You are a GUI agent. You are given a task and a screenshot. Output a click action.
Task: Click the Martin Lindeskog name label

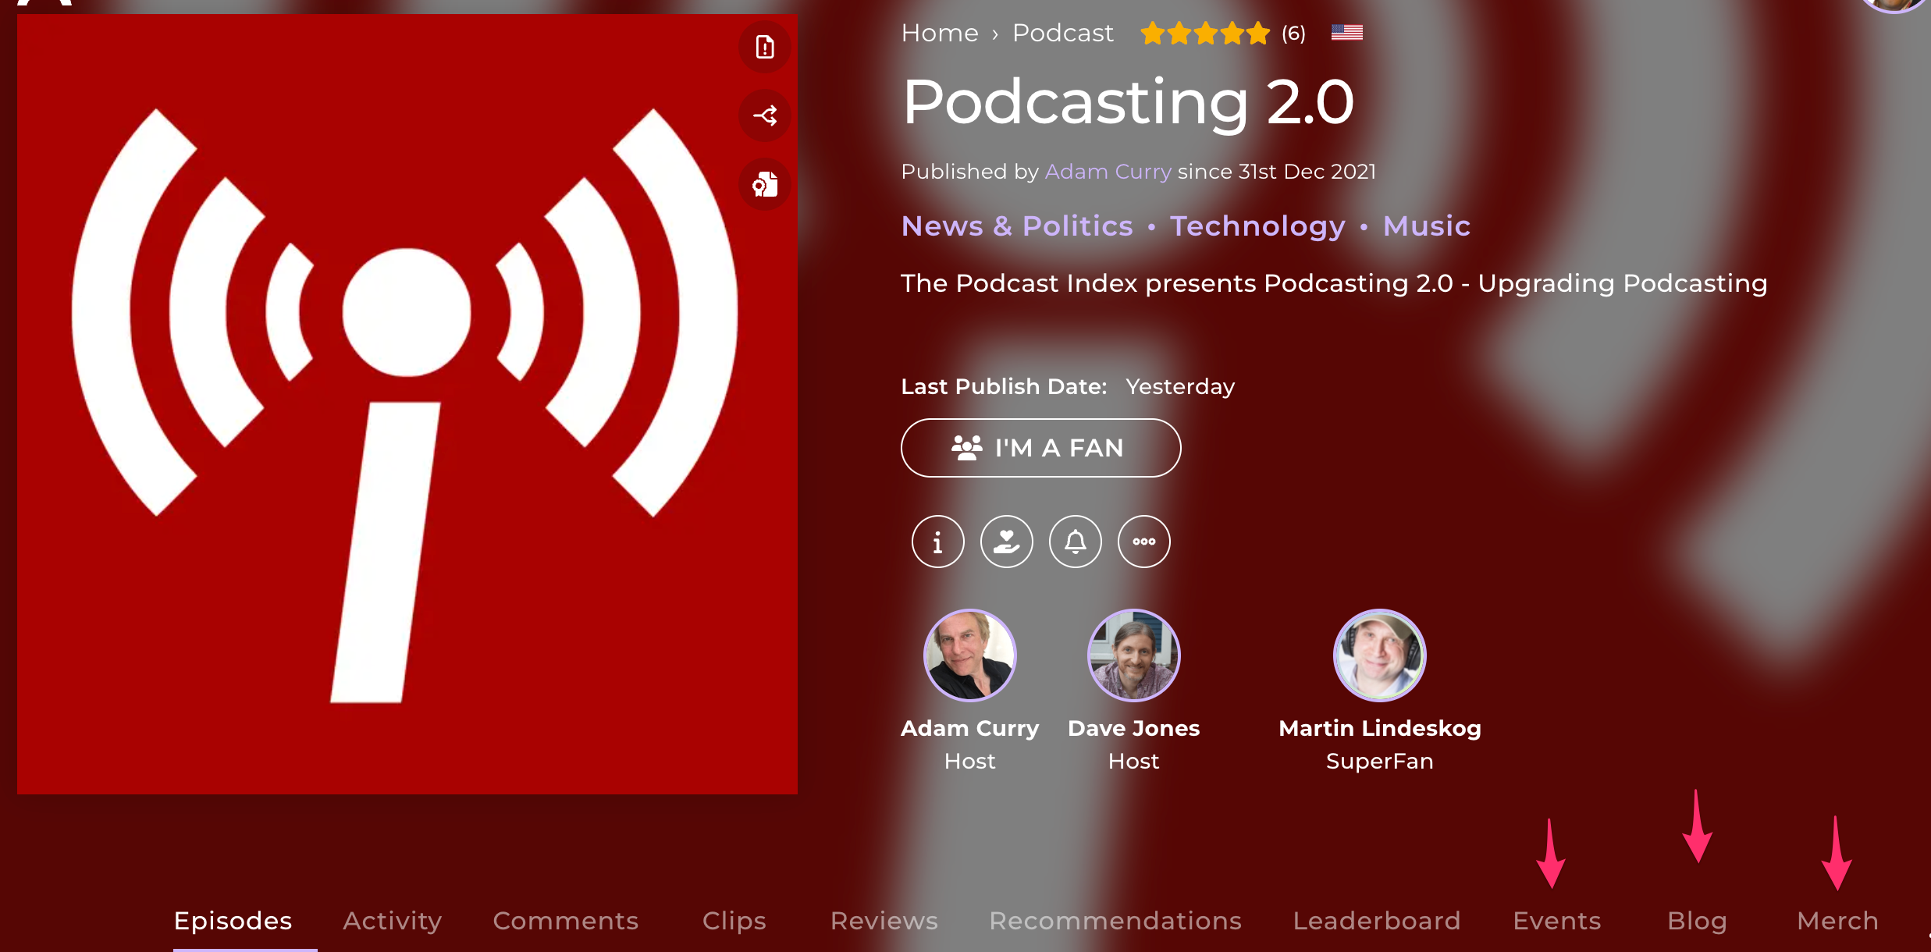coord(1379,728)
